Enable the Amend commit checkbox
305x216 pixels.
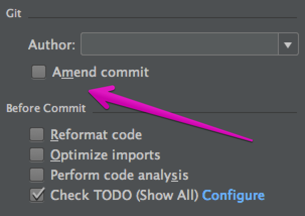pyautogui.click(x=39, y=72)
